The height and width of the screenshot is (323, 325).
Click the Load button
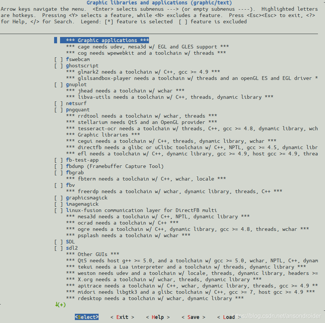click(x=229, y=317)
